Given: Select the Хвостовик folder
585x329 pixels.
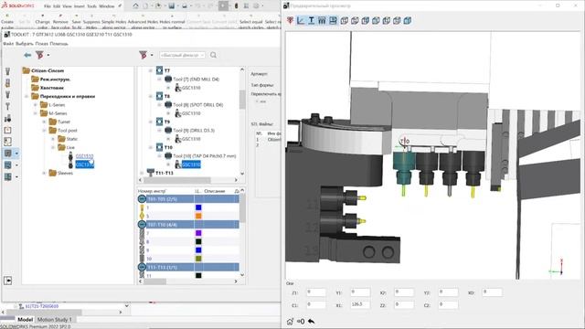Looking at the screenshot, I should (x=52, y=88).
